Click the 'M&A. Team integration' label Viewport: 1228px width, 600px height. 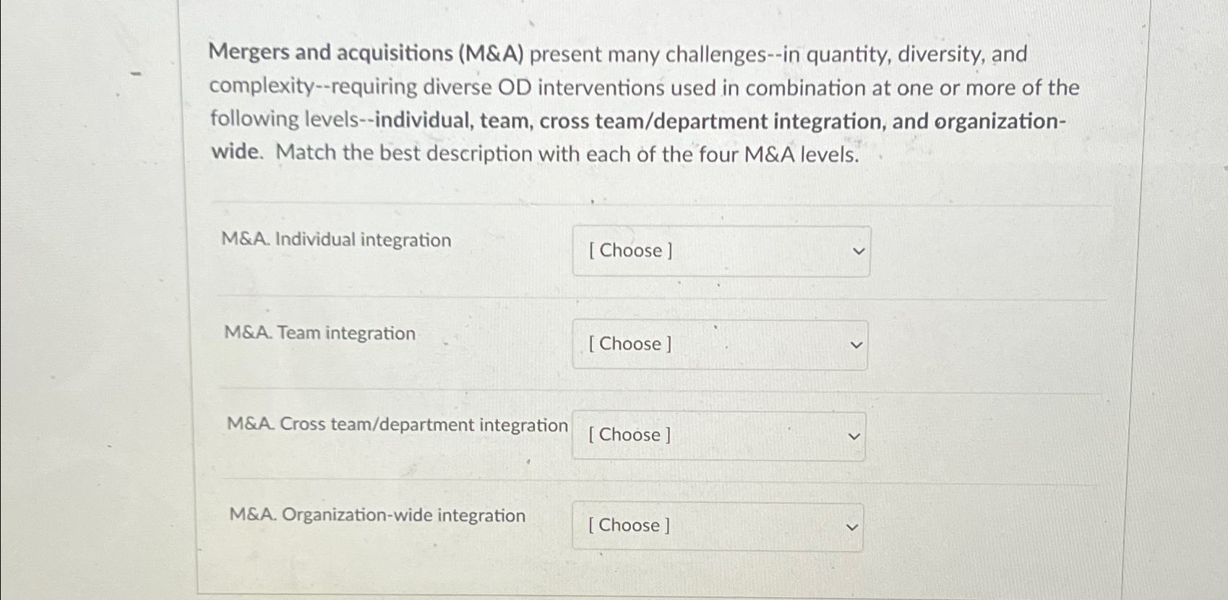pos(319,333)
